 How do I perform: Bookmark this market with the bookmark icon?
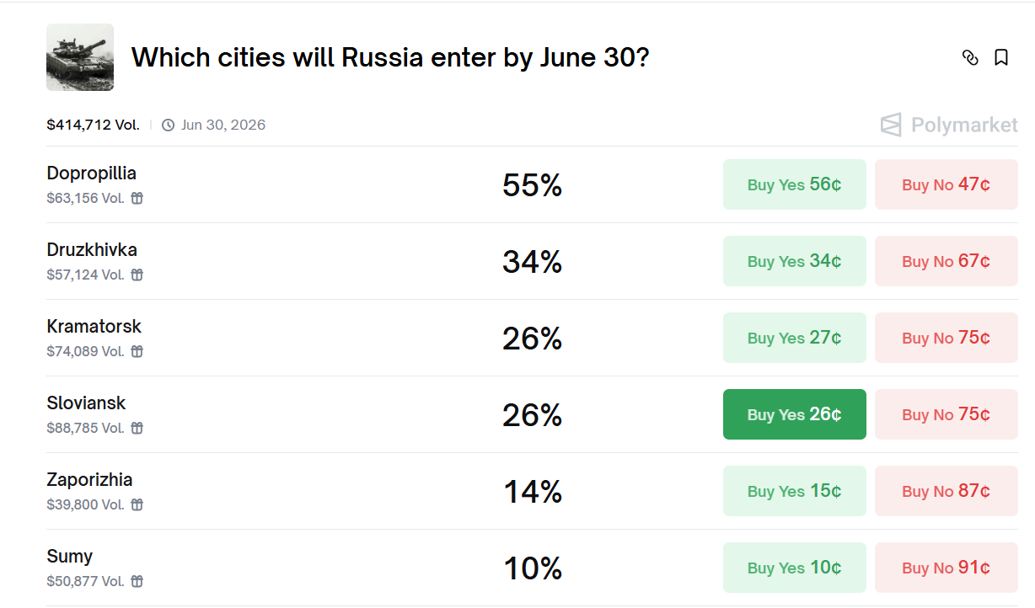pos(1001,57)
